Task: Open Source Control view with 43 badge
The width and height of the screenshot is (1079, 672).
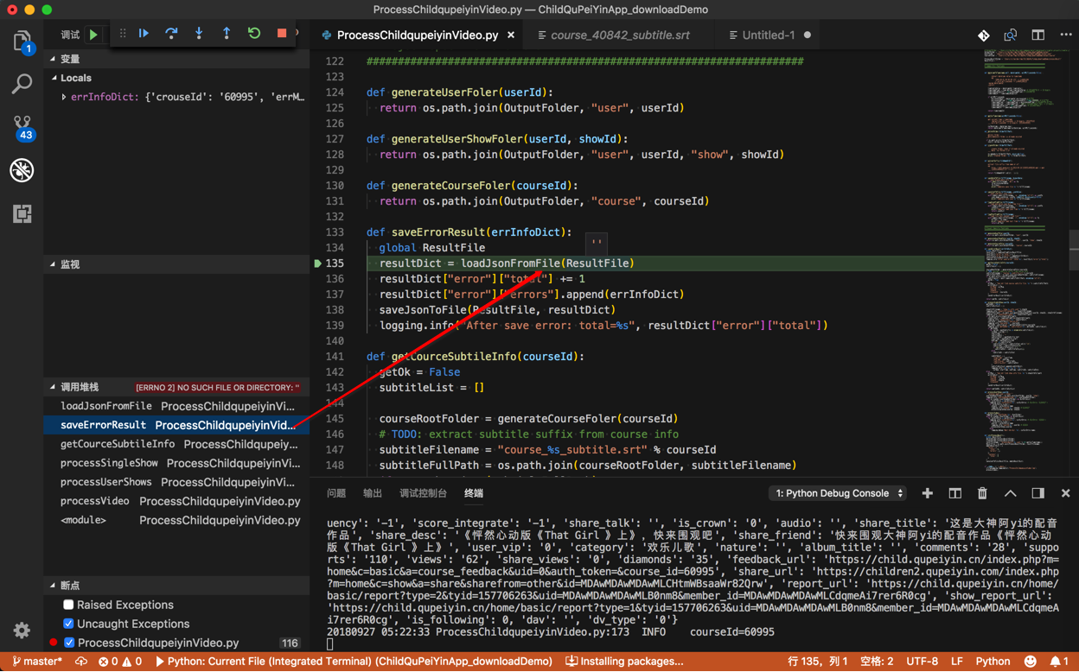Action: point(22,128)
